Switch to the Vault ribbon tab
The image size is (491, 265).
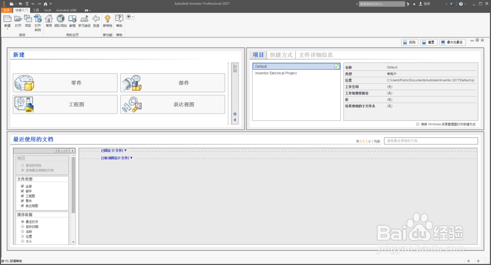48,10
